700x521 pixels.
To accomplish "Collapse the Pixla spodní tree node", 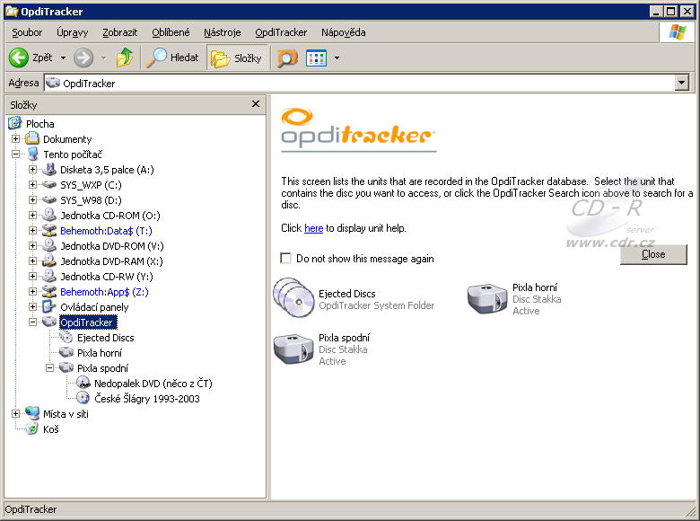I will (49, 367).
